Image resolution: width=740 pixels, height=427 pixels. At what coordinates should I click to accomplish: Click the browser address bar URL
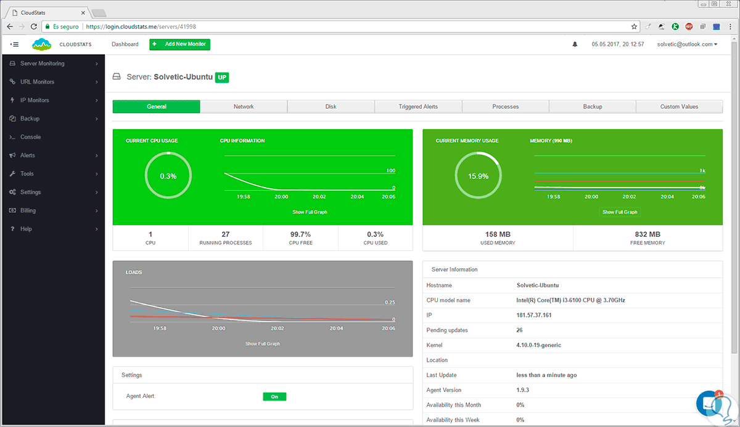141,26
